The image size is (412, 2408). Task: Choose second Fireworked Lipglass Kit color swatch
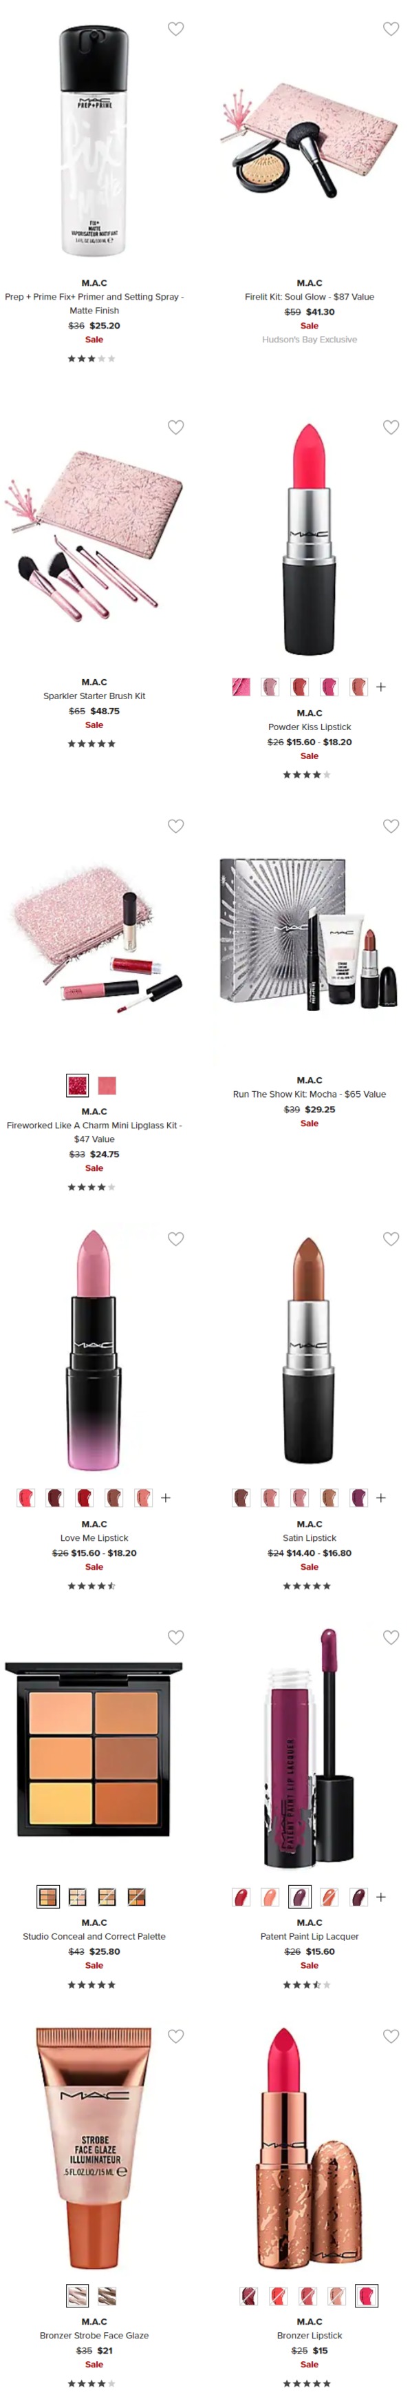tap(107, 1086)
